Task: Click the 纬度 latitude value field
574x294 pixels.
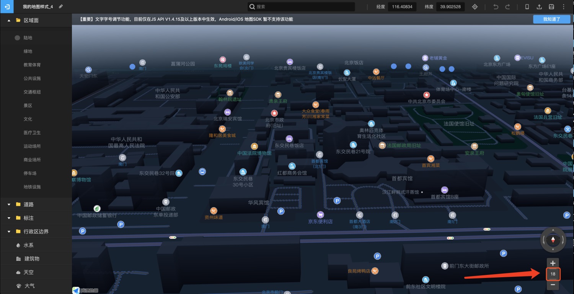Action: coord(450,7)
